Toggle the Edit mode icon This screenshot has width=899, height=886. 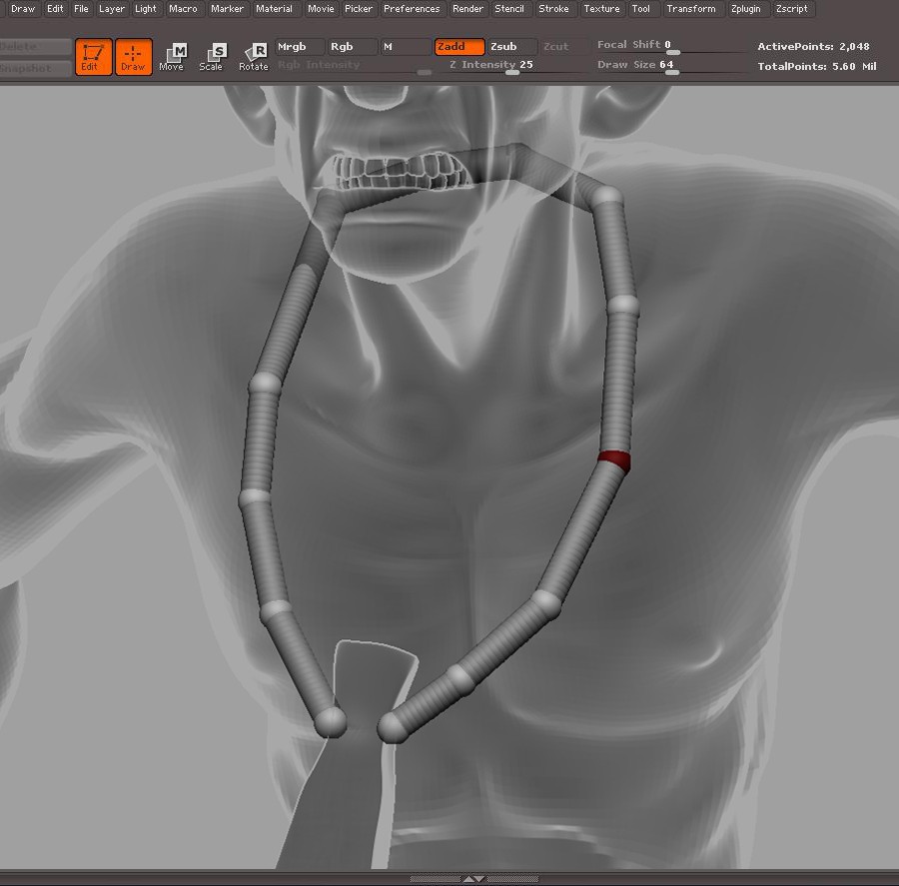point(93,57)
